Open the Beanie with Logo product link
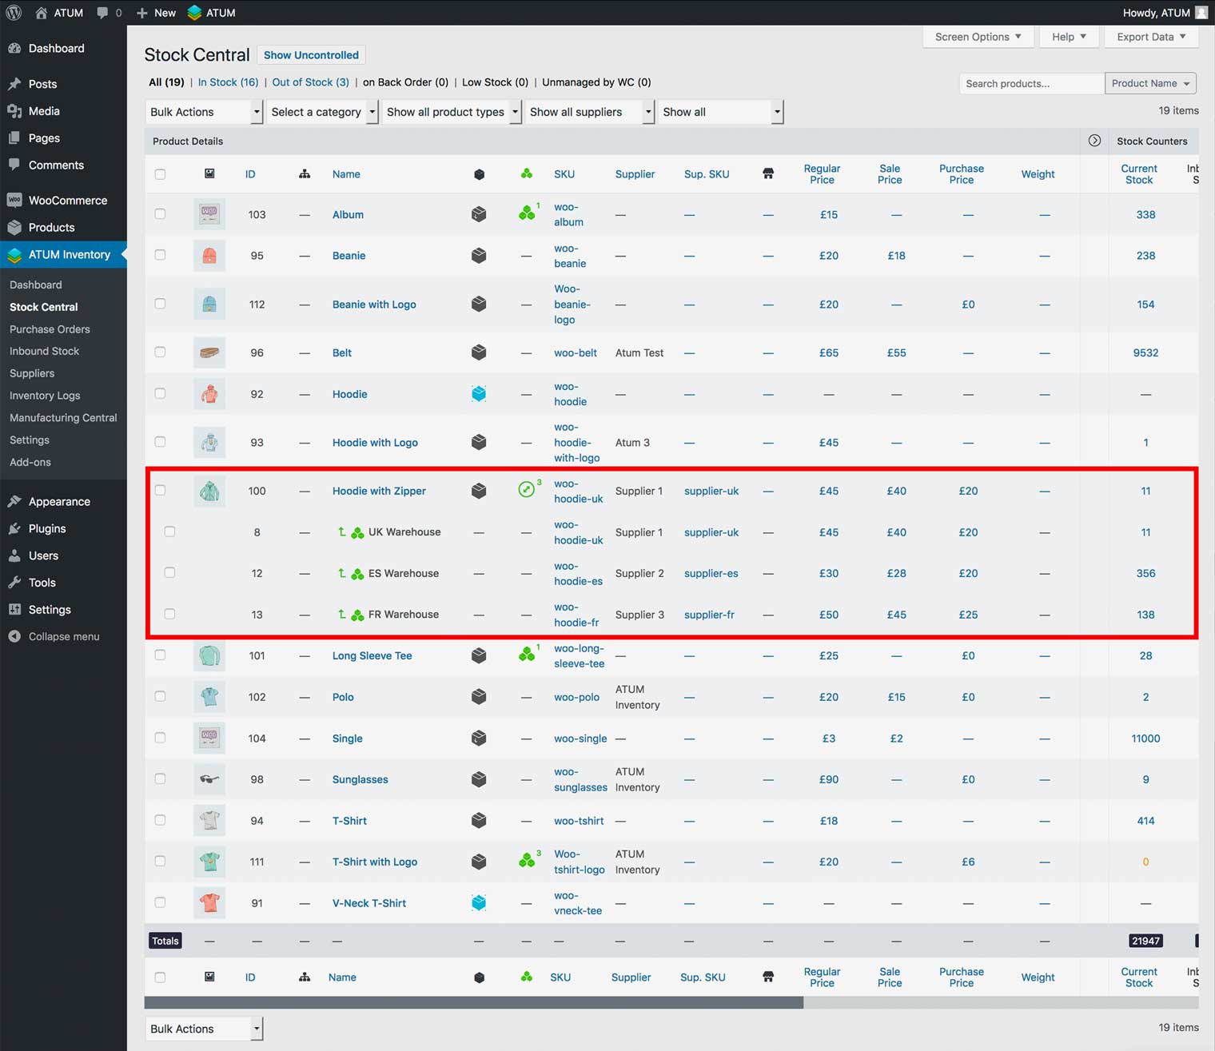Screen dimensions: 1215x1051 pos(374,305)
